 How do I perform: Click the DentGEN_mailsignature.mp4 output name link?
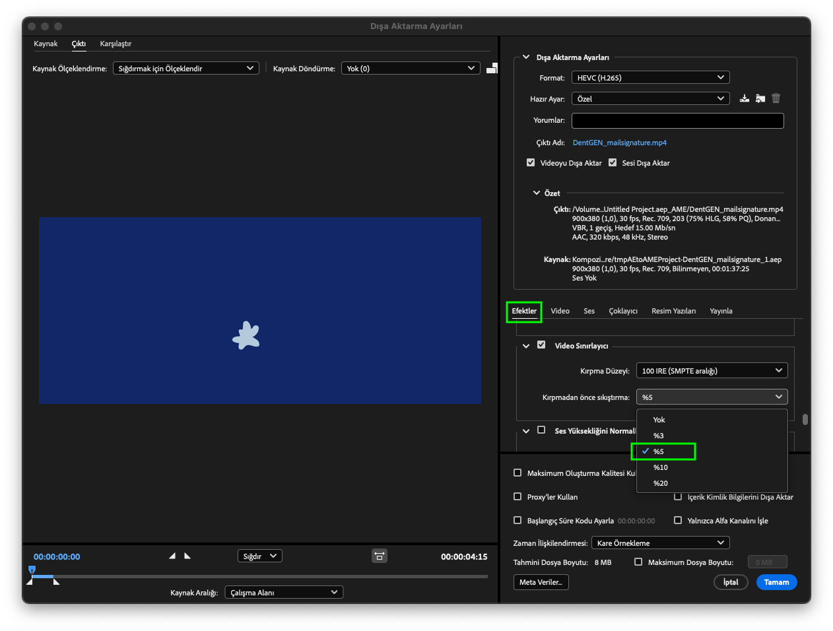coord(619,143)
